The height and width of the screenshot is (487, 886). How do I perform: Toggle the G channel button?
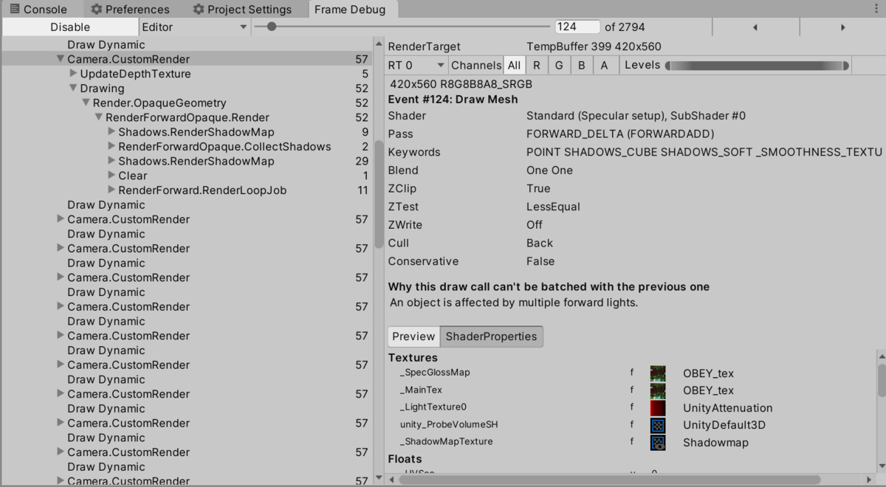coord(559,65)
